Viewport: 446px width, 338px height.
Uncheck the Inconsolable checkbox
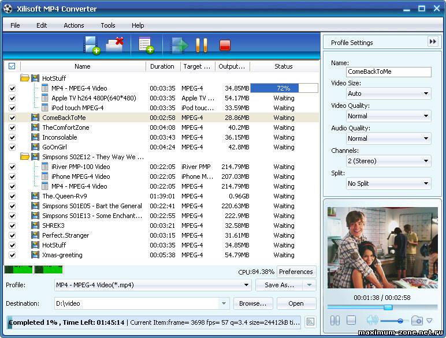point(12,137)
